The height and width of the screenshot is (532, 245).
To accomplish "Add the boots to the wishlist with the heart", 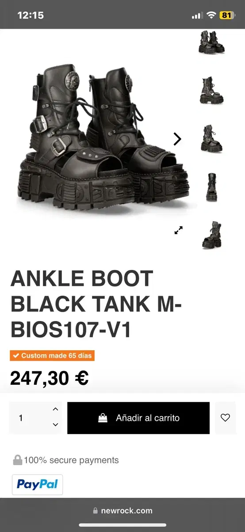I will click(x=225, y=418).
